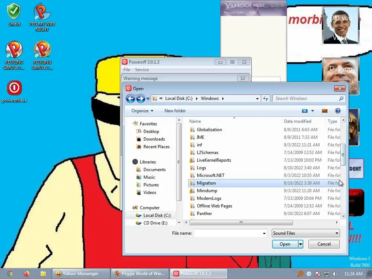Select Downloads in Favorites
372x279 pixels.
(154, 139)
